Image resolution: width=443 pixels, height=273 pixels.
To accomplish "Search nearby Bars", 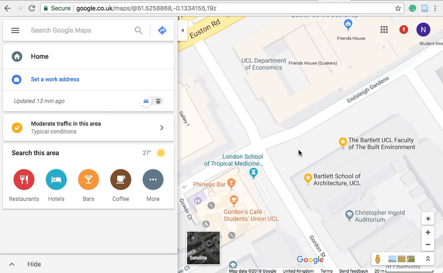I will [x=88, y=179].
